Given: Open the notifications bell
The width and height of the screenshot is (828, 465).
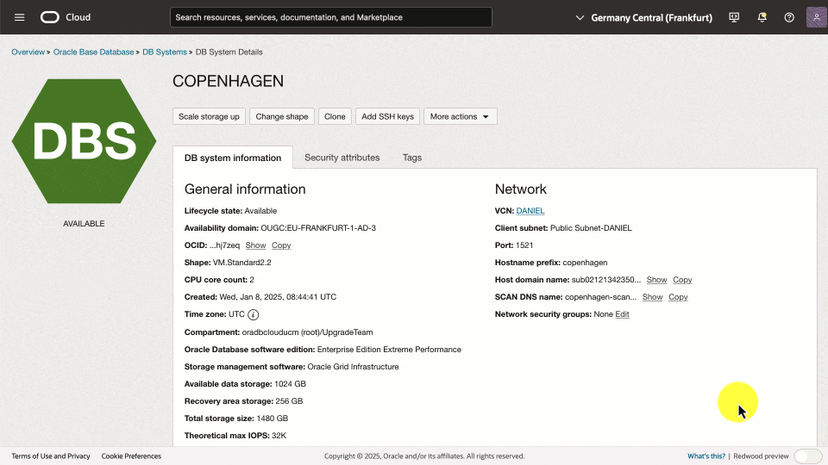Looking at the screenshot, I should (x=762, y=17).
